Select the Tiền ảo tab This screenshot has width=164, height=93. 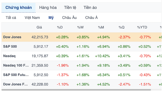point(90,8)
